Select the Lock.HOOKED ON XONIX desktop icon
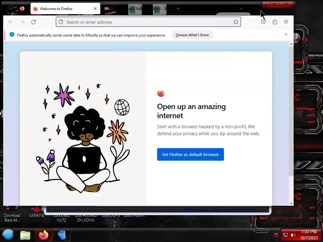 coord(86,218)
